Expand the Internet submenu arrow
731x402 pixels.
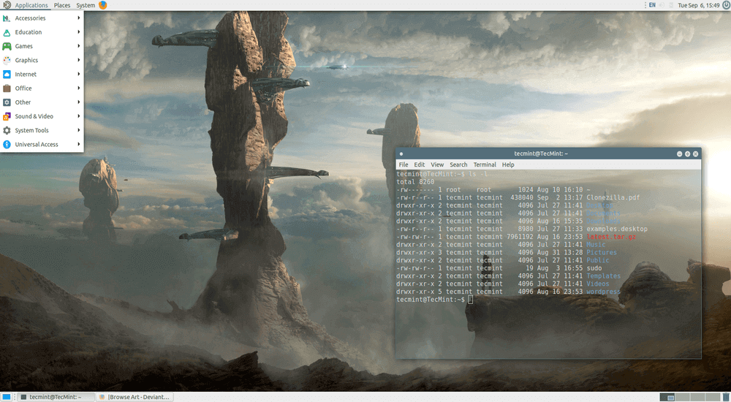[x=79, y=74]
